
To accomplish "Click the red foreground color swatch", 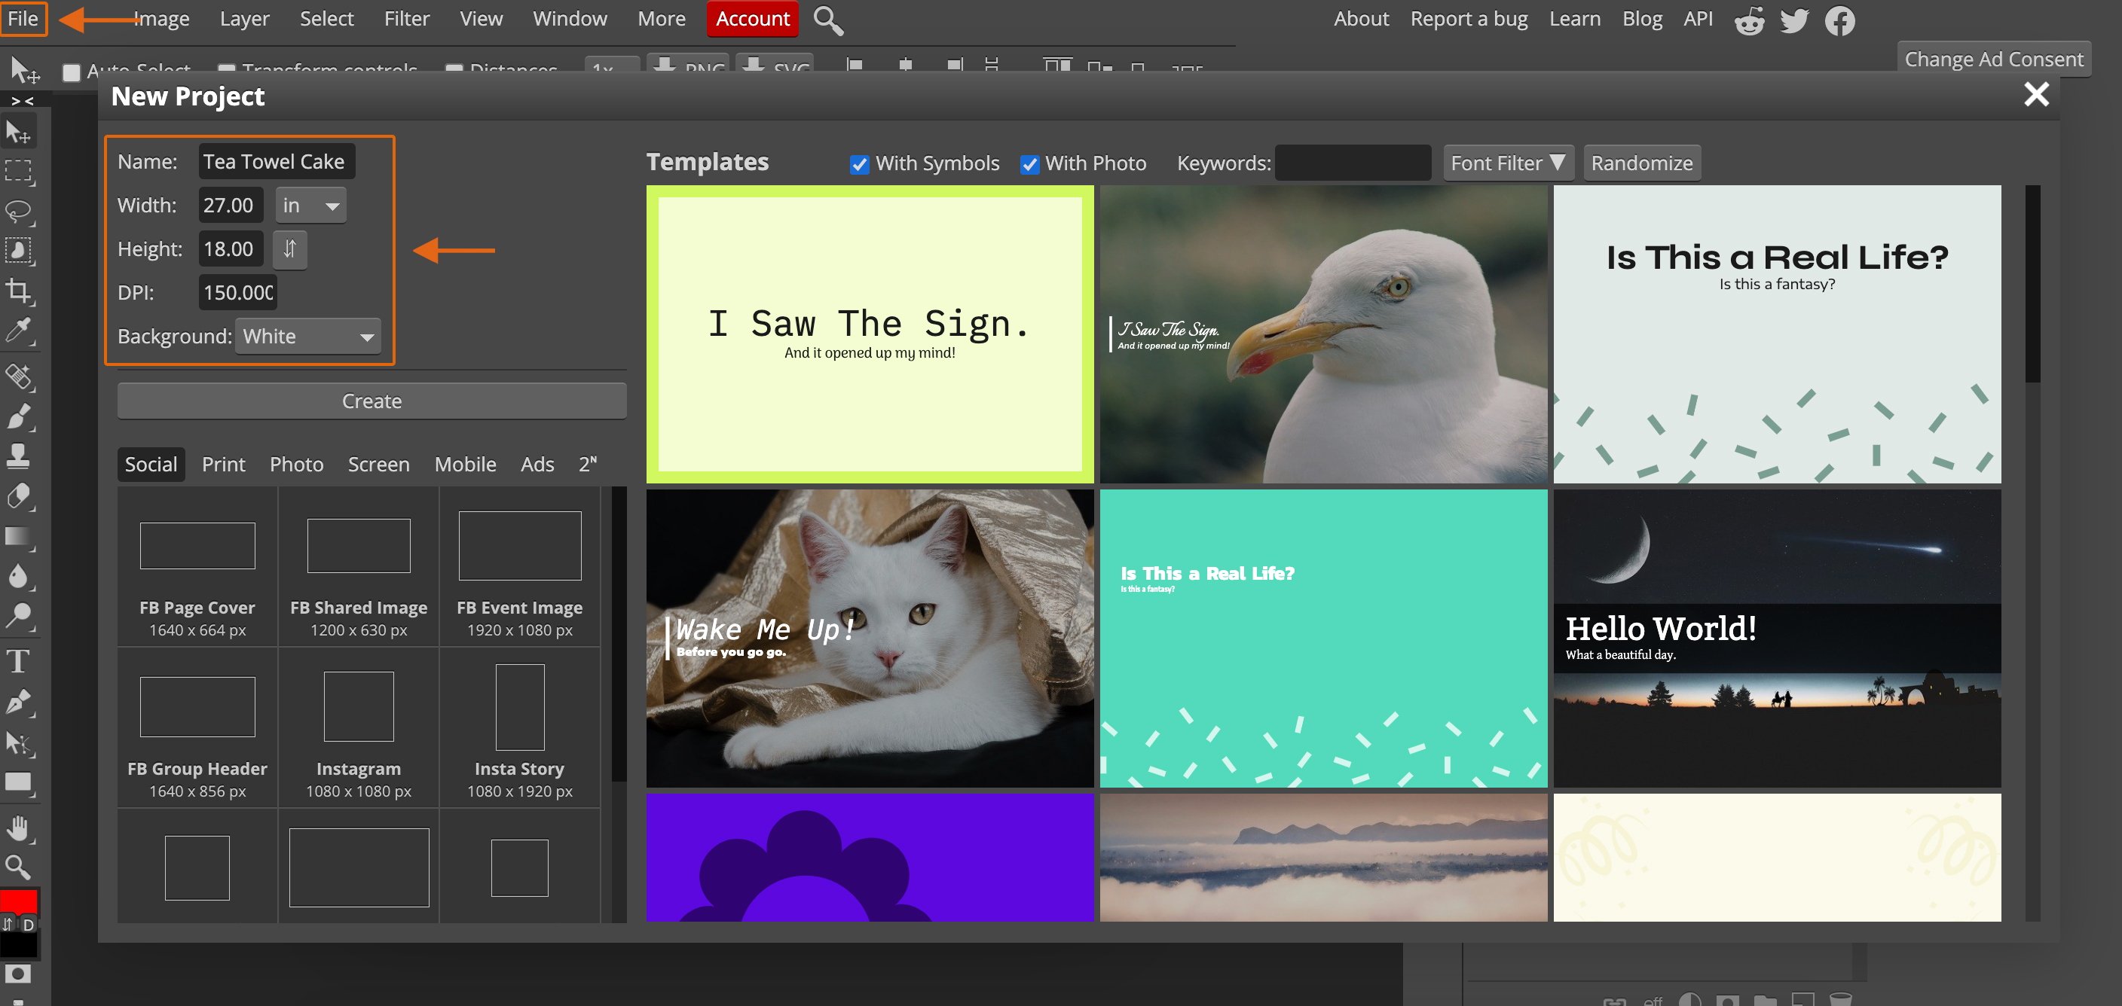I will (18, 902).
